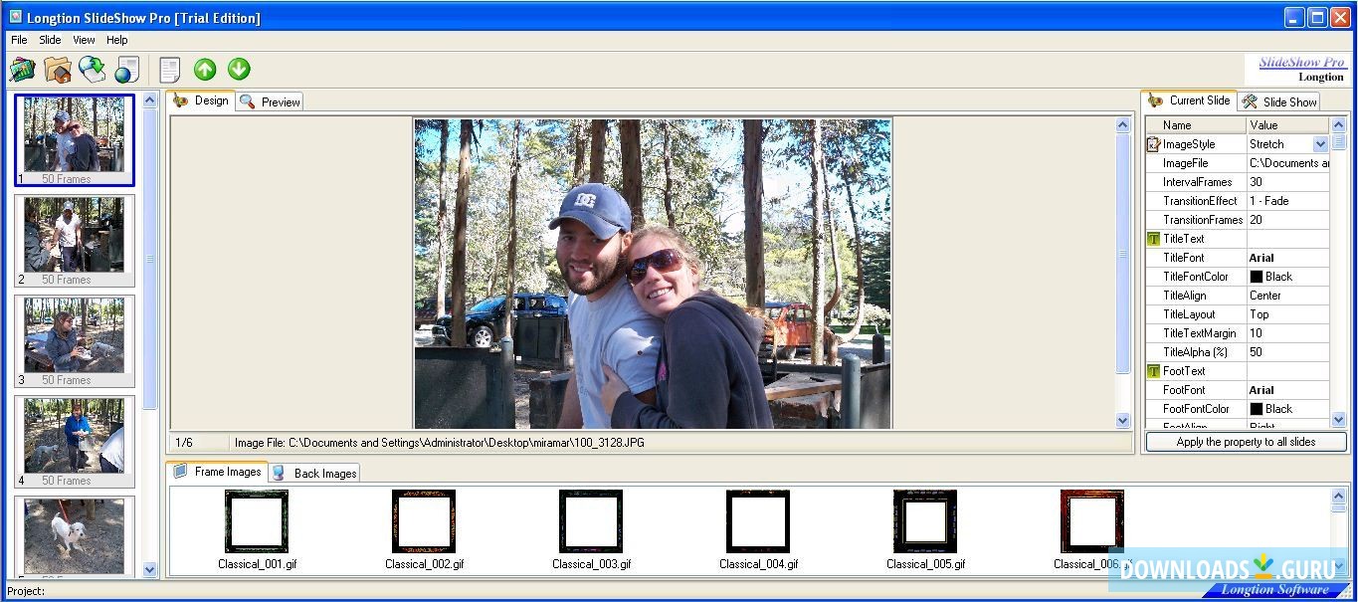Select slide thumbnail 2

tap(75, 241)
